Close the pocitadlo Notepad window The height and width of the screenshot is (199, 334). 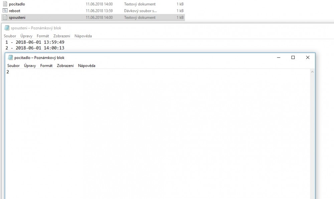tap(308, 57)
